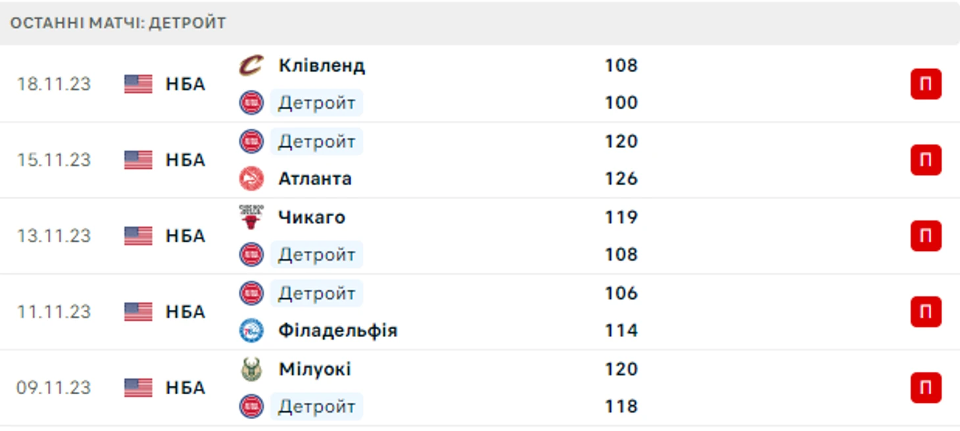The image size is (960, 431).
Task: Open the Атланта team link
Action: [x=315, y=179]
